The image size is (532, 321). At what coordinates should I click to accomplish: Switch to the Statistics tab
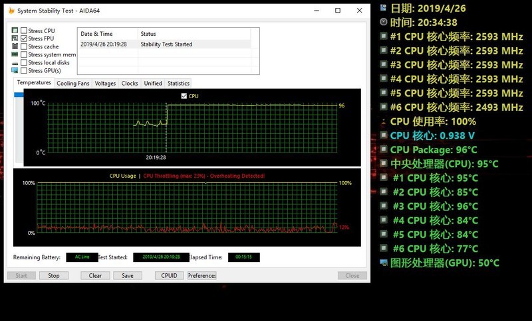(178, 84)
